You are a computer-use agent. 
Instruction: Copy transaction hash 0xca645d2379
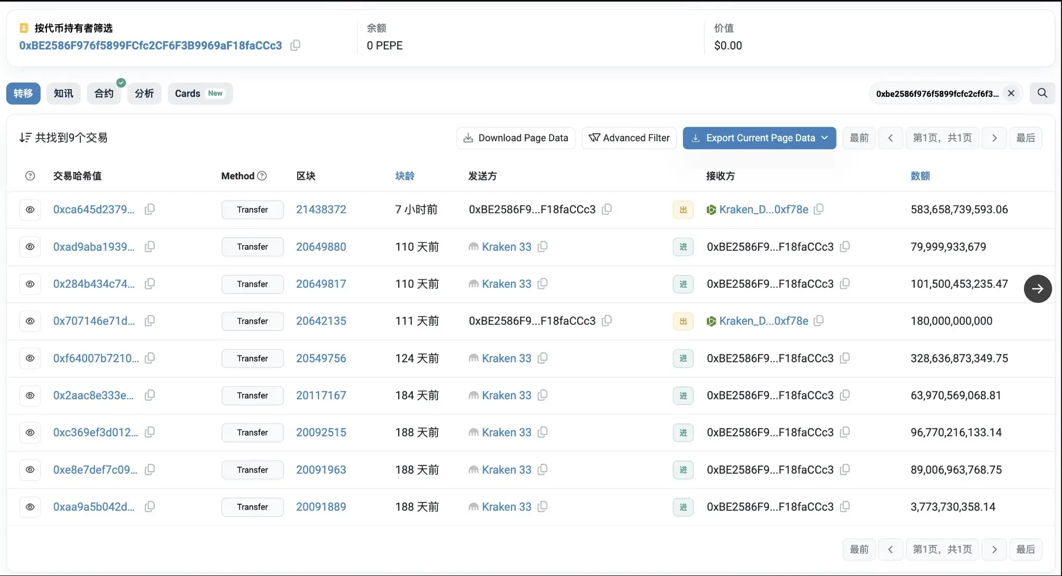click(150, 209)
